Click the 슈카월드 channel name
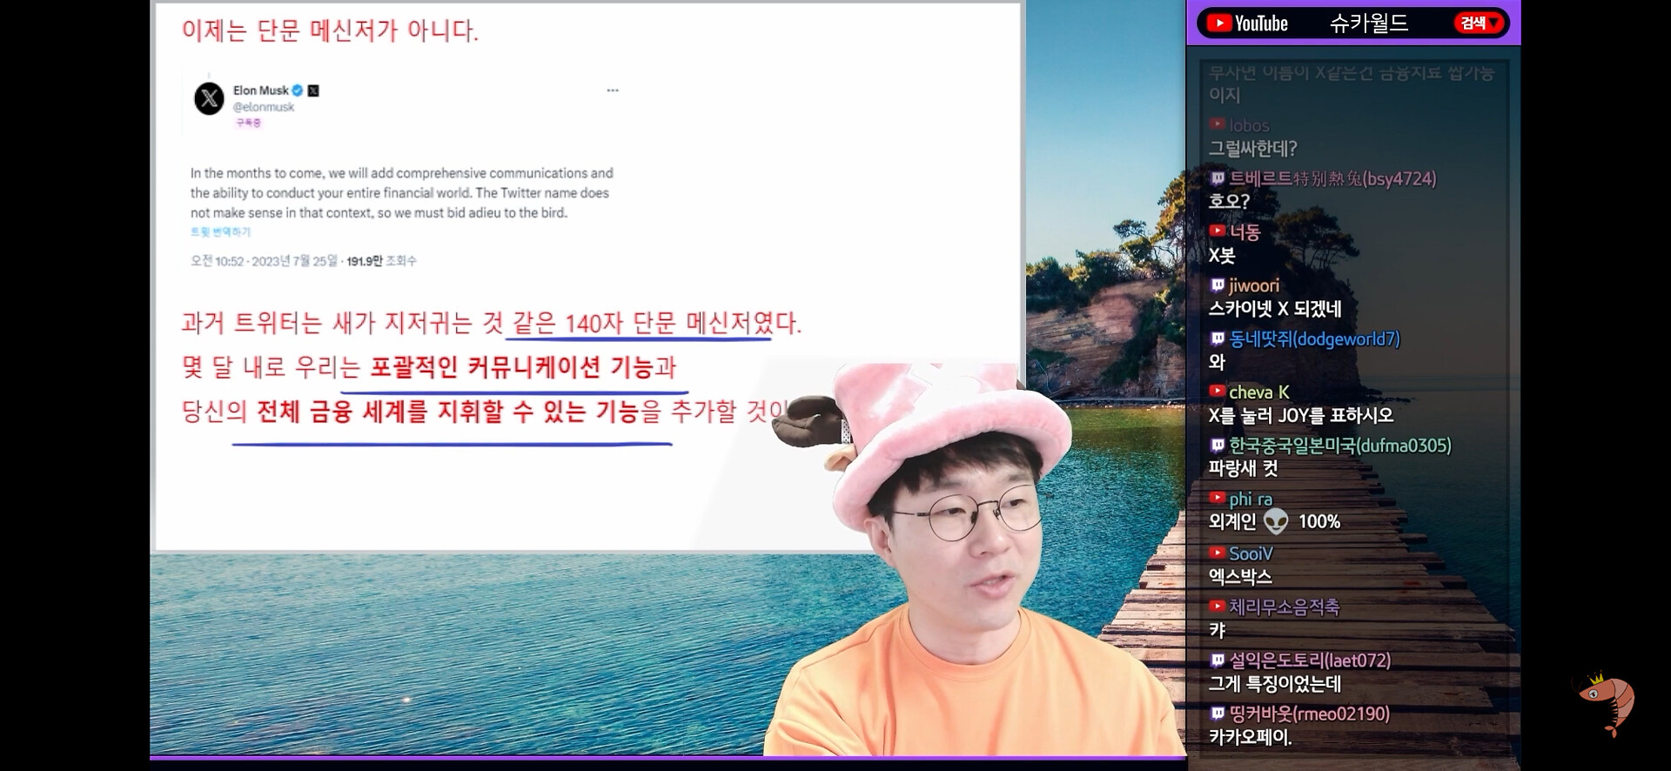 pos(1368,23)
